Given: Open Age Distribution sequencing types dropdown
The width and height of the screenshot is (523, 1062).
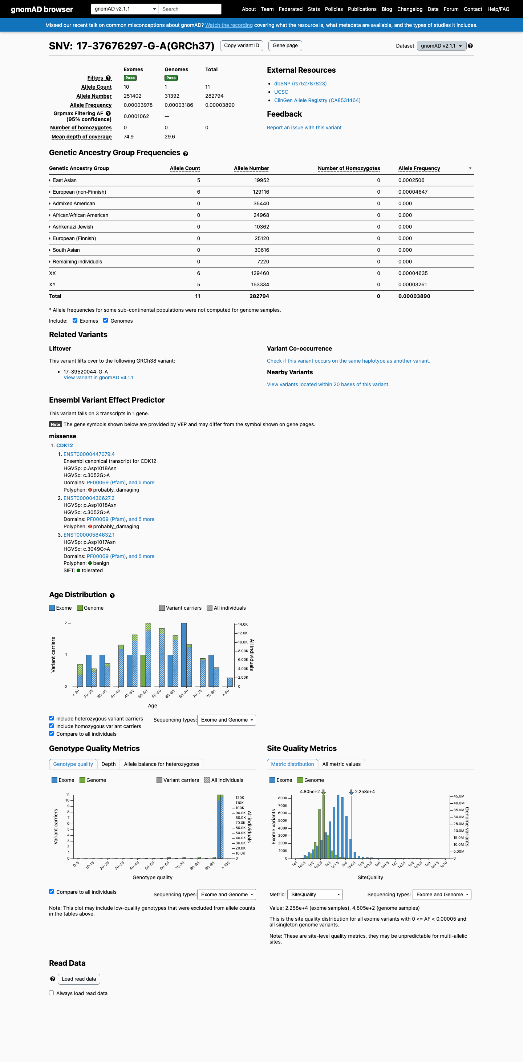Looking at the screenshot, I should pos(226,720).
